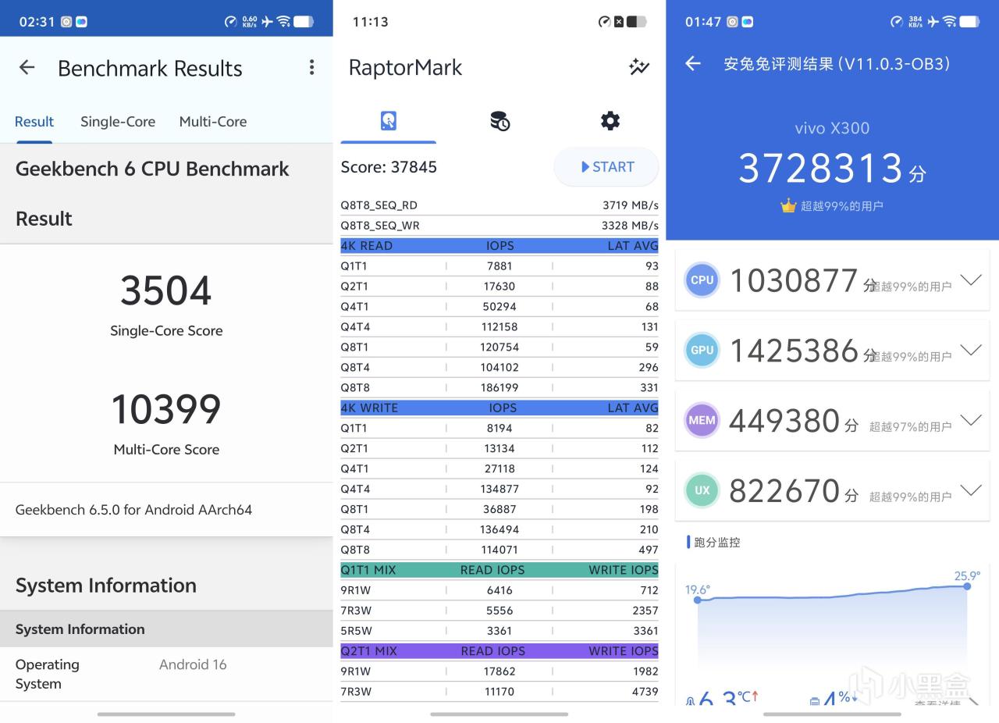Tap the '安兔兔评测结果' title text
Image resolution: width=999 pixels, height=723 pixels.
click(779, 64)
